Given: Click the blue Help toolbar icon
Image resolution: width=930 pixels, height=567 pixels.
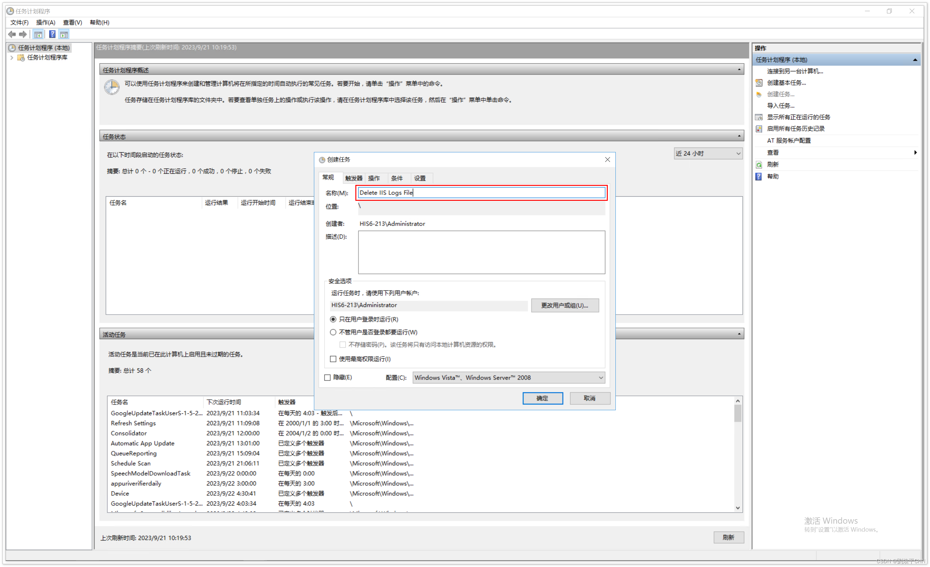Looking at the screenshot, I should 53,34.
